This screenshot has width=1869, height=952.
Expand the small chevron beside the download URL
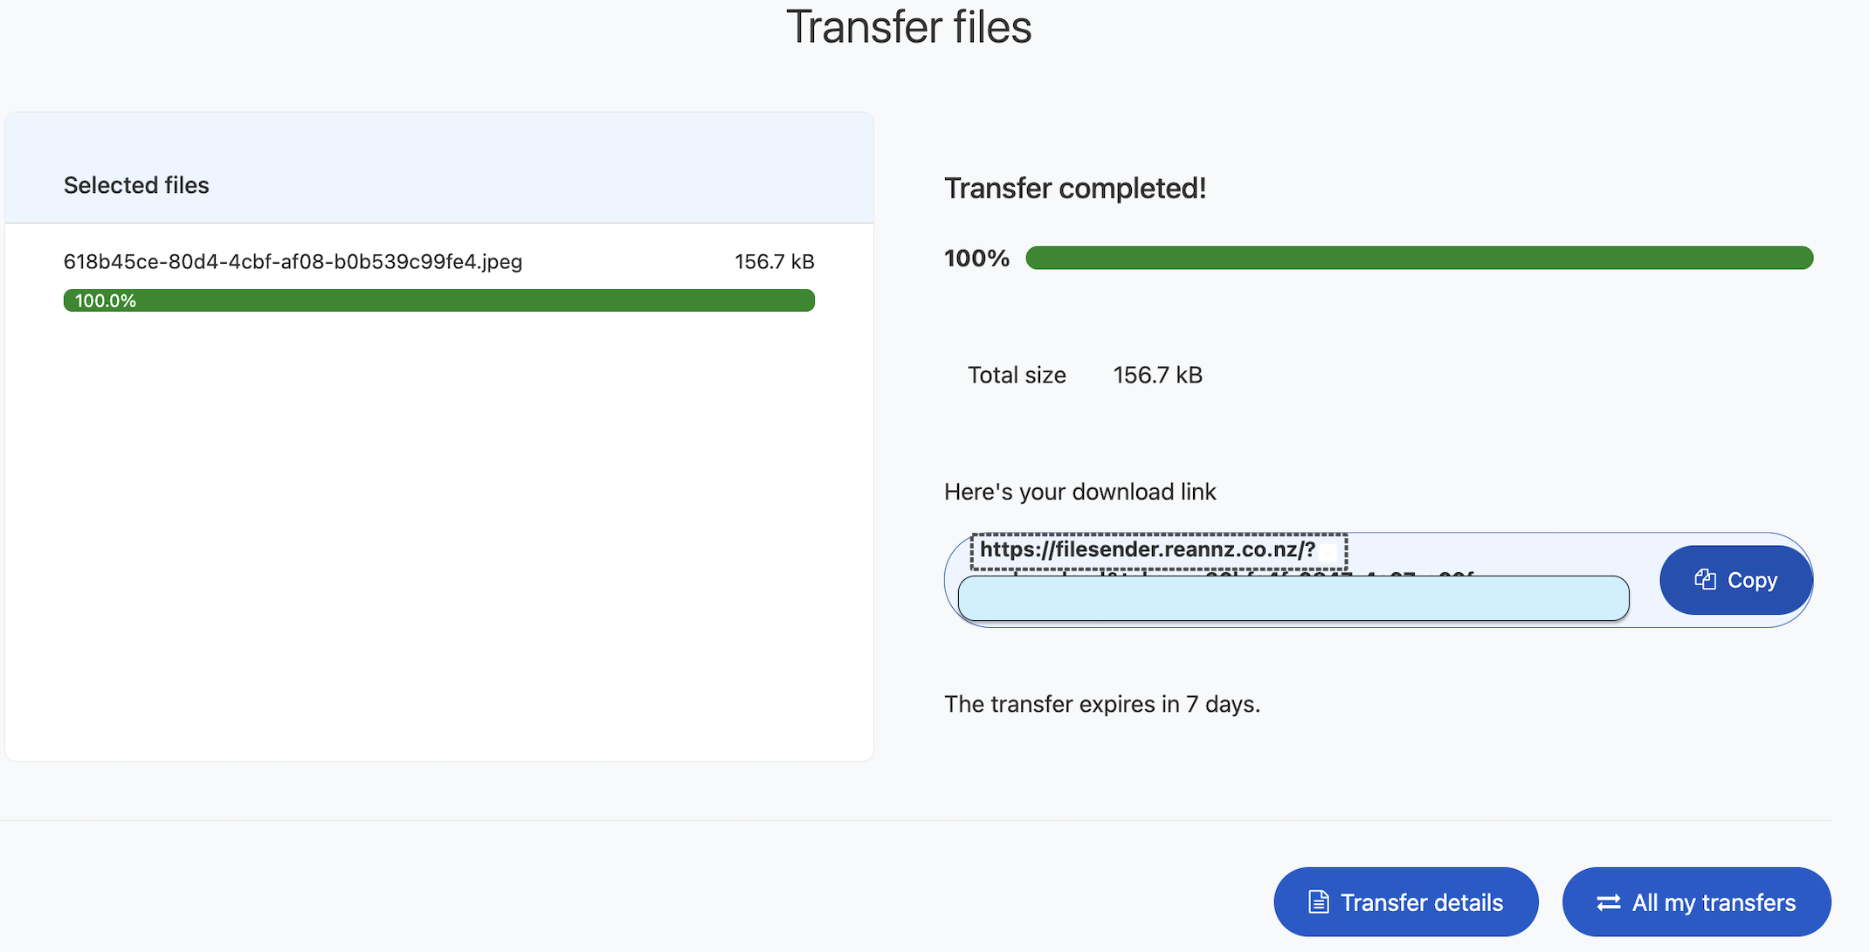pyautogui.click(x=1328, y=552)
